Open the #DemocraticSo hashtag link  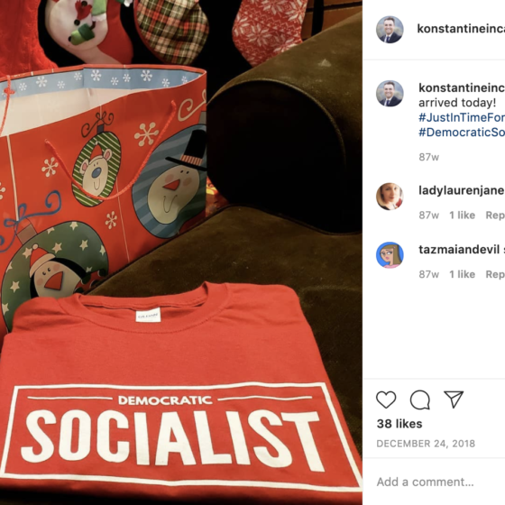tap(462, 133)
